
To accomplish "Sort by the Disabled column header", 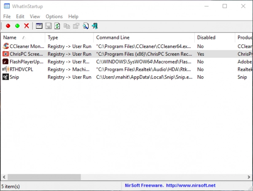I will click(x=215, y=38).
